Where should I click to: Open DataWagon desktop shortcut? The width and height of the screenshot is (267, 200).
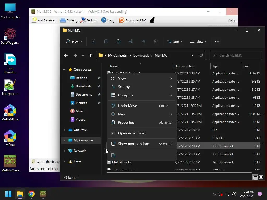[10, 36]
